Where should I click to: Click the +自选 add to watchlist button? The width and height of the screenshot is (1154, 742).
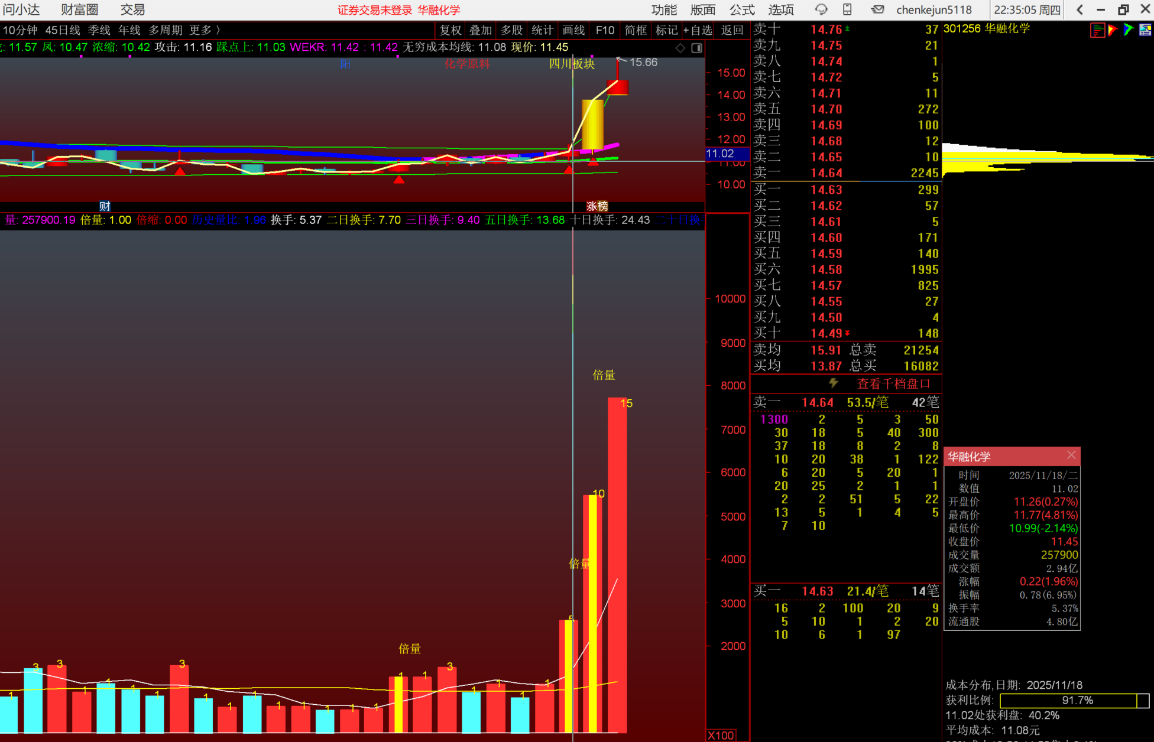[698, 30]
